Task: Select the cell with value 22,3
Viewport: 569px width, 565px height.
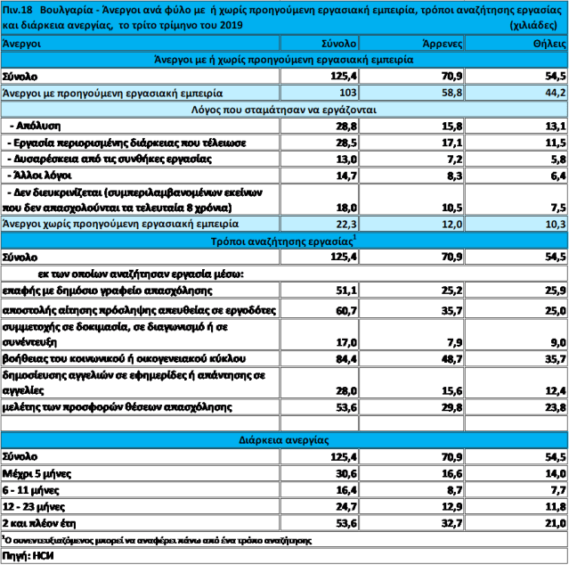Action: (x=345, y=223)
